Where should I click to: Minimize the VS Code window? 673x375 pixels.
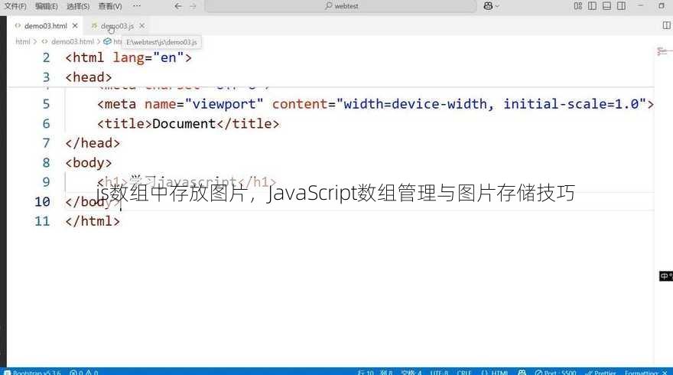click(640, 6)
